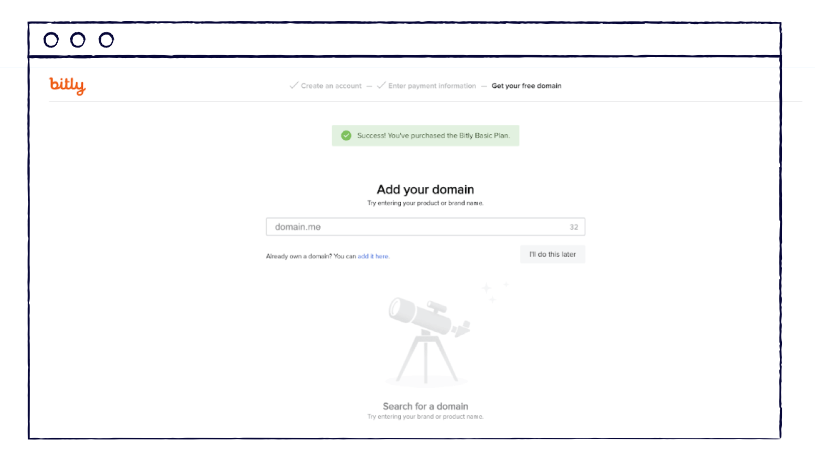The width and height of the screenshot is (815, 454).
Task: Click the Search for a domain text
Action: point(425,406)
